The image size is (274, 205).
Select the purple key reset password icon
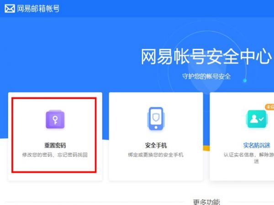coord(55,119)
